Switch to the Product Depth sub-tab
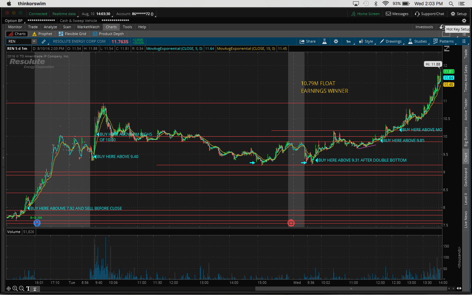Screen dimensions: 472x295 click(108, 34)
